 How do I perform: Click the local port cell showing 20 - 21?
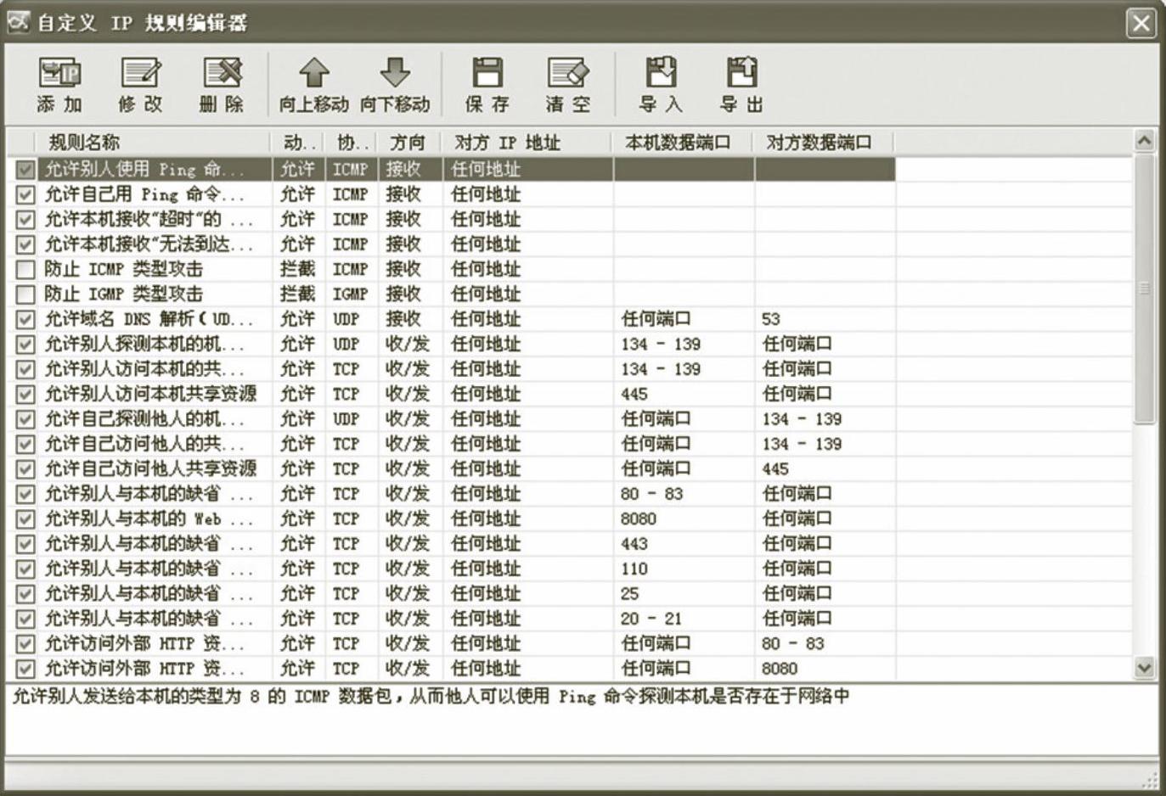[651, 619]
